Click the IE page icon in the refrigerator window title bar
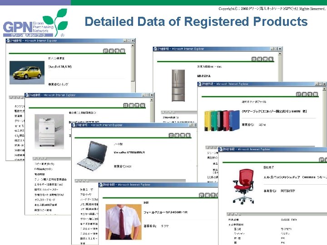Screen dimensions: 327x245 pyautogui.click(x=155, y=49)
